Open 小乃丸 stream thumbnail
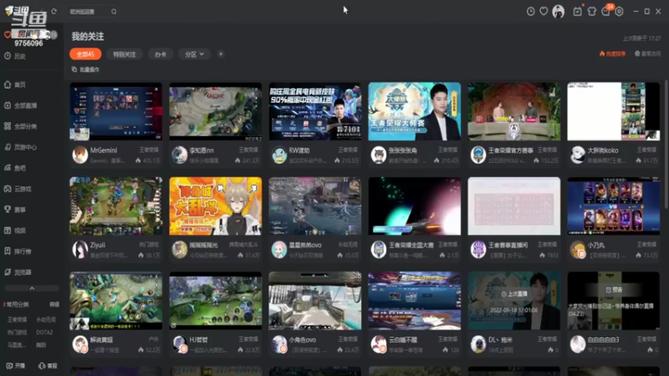Screen dimensions: 669x376 (x=614, y=206)
